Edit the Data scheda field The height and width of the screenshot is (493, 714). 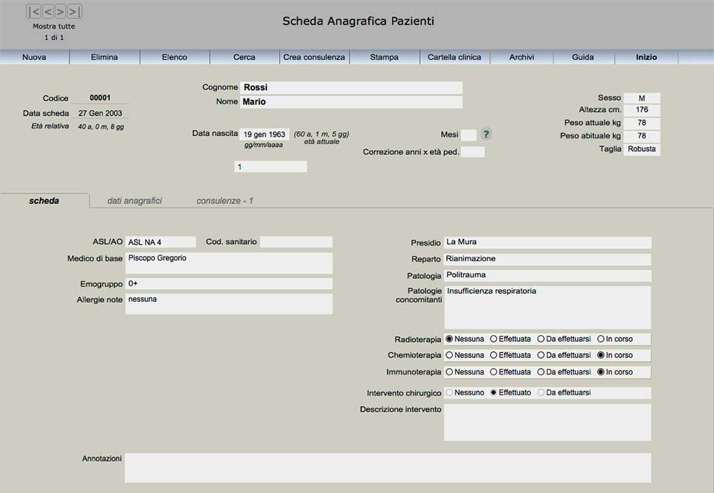(100, 113)
